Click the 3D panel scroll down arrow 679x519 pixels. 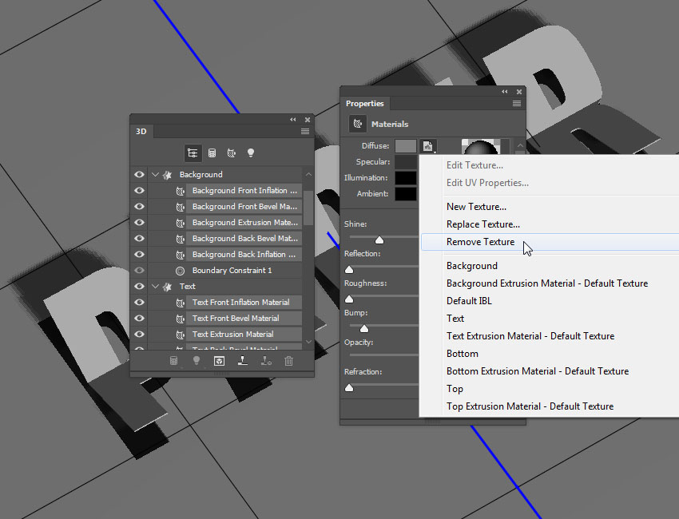[x=308, y=342]
